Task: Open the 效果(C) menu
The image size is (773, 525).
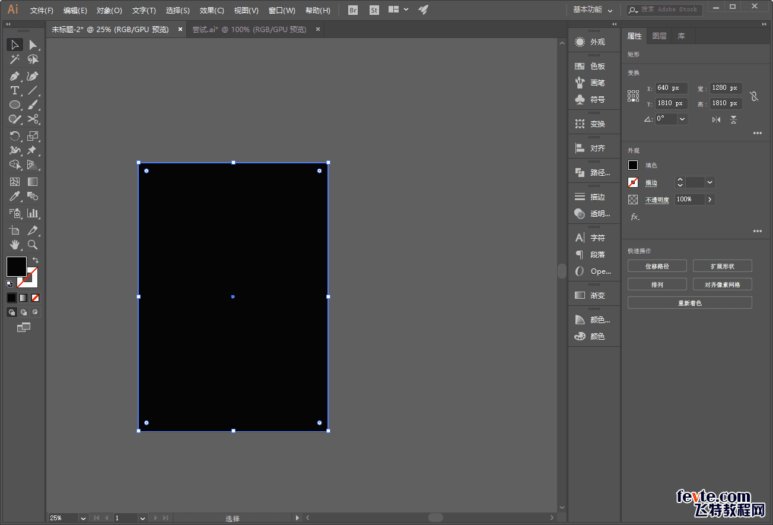Action: [x=212, y=10]
